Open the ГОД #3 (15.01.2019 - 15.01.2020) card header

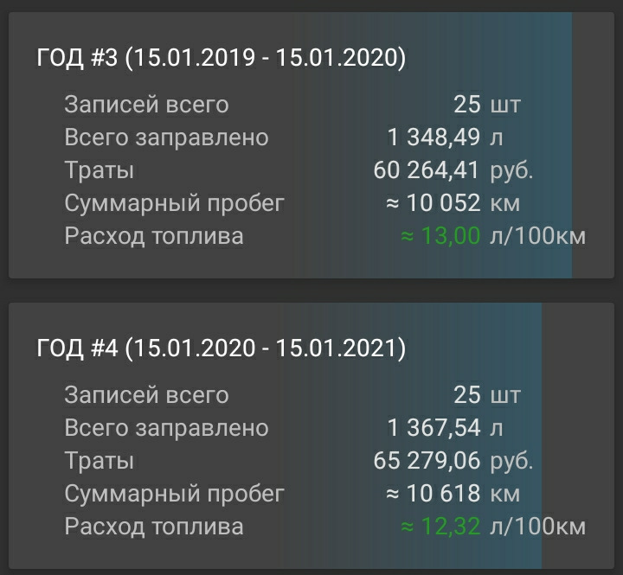coord(222,58)
